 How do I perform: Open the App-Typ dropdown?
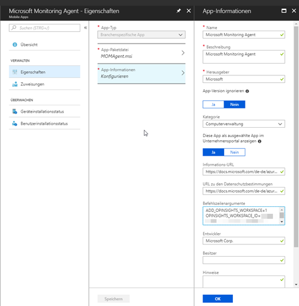[141, 35]
